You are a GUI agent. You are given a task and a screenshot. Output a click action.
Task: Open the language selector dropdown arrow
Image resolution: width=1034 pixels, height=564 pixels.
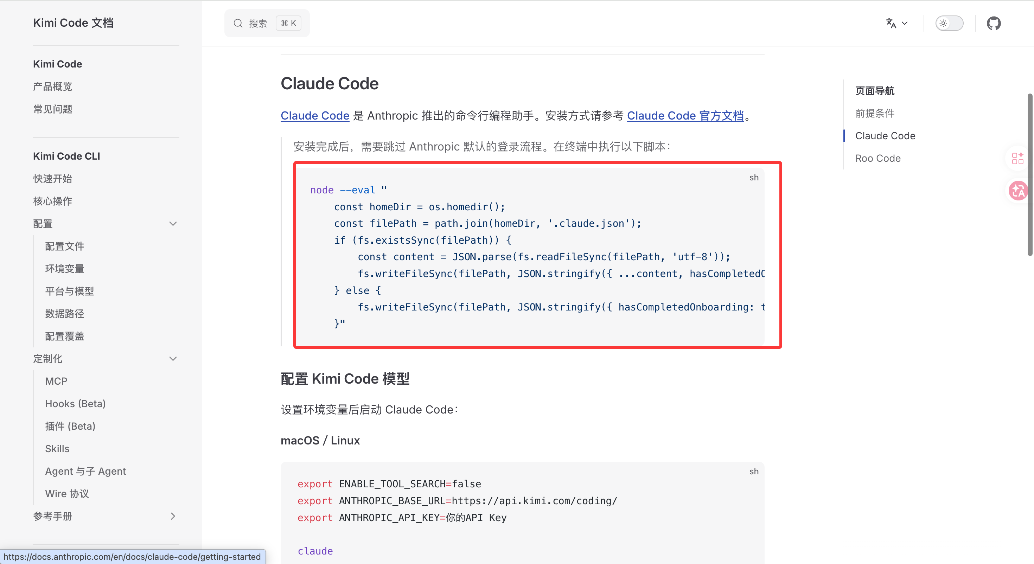tap(905, 23)
